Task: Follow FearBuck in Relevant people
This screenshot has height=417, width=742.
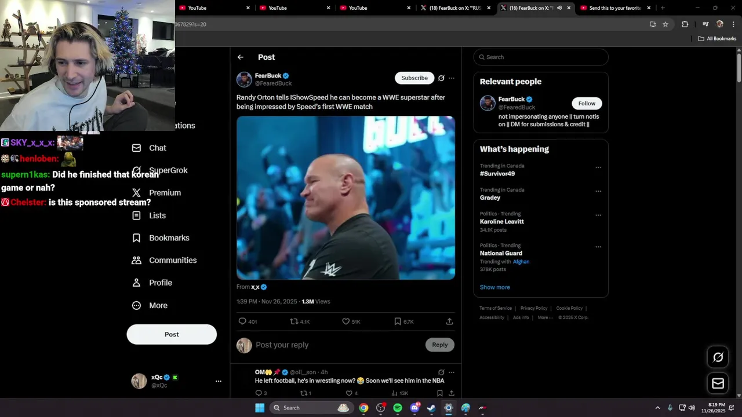Action: tap(587, 103)
